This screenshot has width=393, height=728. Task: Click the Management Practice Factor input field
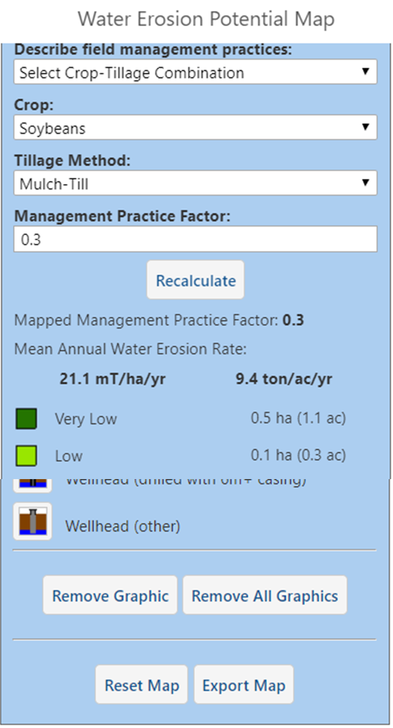pos(195,238)
